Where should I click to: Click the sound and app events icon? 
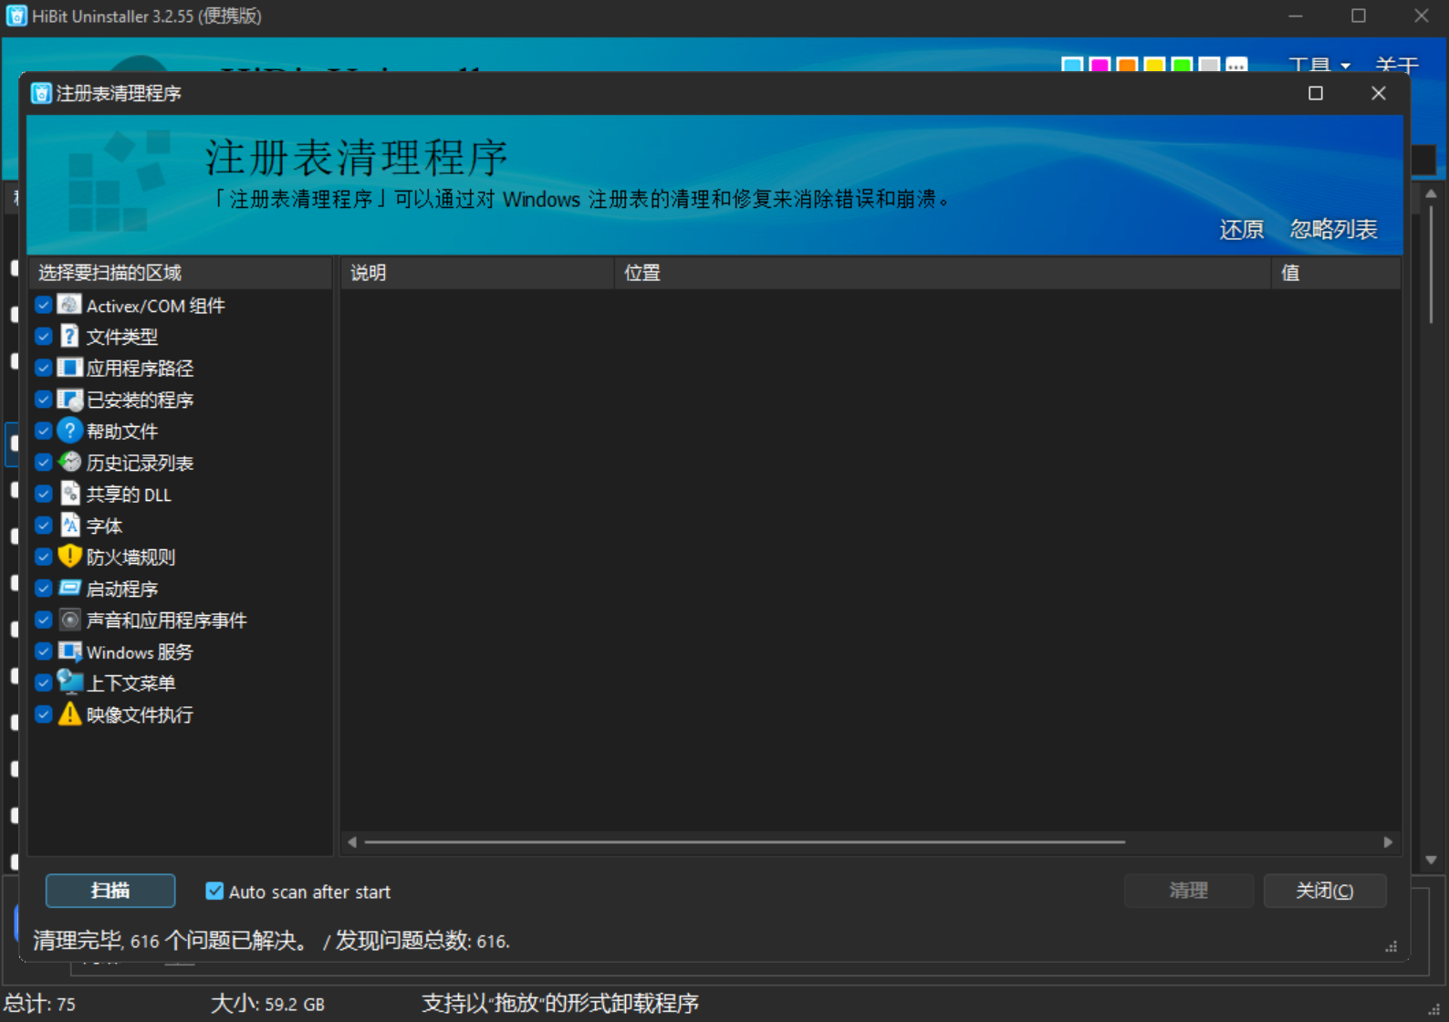[x=69, y=620]
